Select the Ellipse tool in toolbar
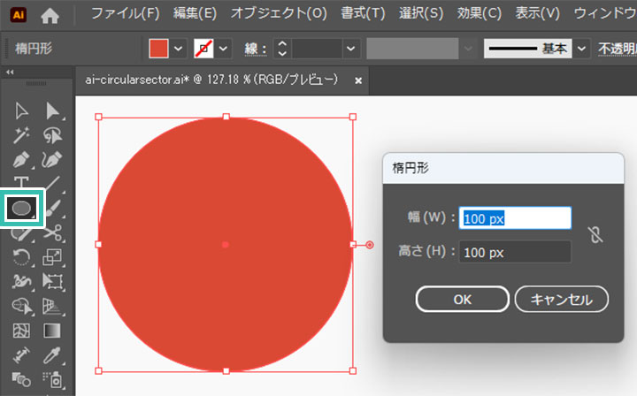Screen dimensions: 637x396 (24, 208)
